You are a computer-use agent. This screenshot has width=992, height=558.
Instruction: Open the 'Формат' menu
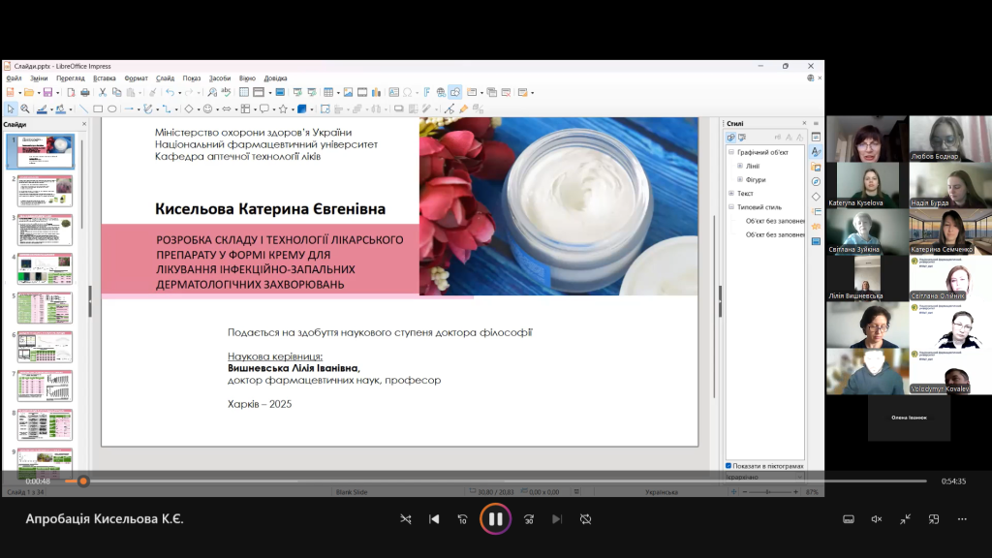coord(136,78)
